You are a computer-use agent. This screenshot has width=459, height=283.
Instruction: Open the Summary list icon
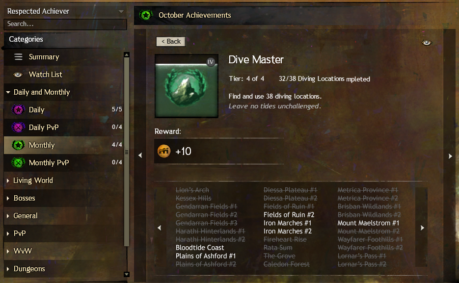pos(19,57)
